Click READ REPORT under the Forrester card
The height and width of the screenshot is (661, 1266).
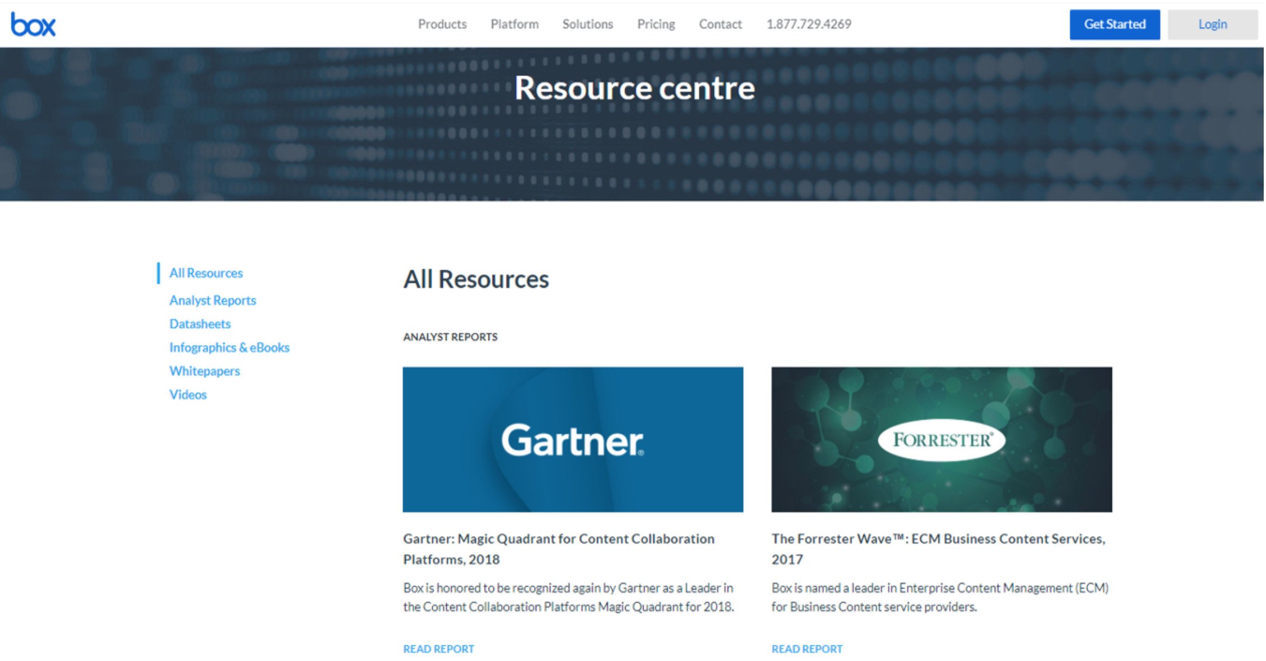pos(807,649)
